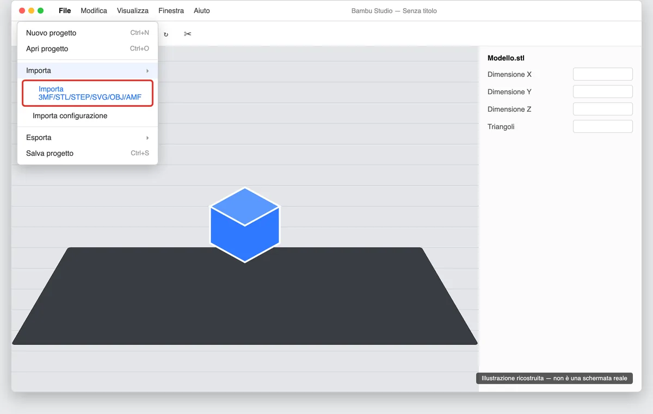
Task: Click the Dimensione Z label
Action: coord(509,109)
